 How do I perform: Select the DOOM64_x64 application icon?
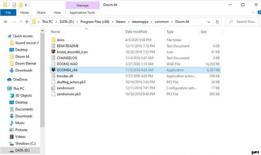pos(53,70)
